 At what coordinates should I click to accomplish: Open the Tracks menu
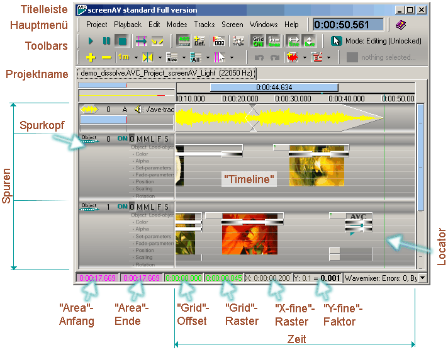[204, 25]
